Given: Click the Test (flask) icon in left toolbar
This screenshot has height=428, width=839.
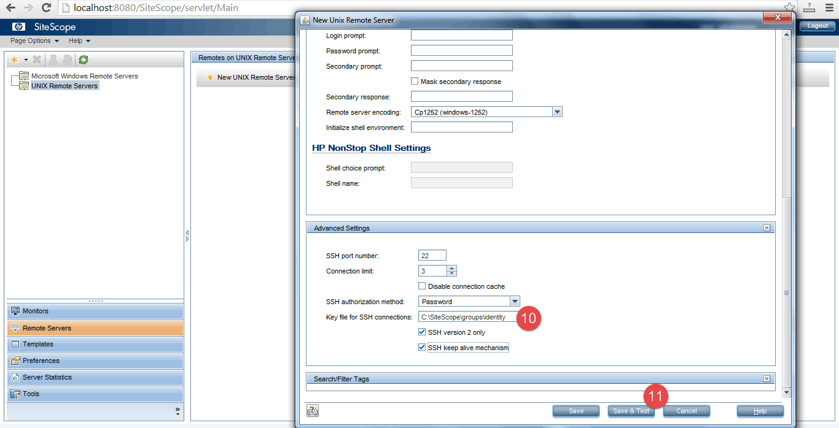Looking at the screenshot, I should pyautogui.click(x=53, y=59).
